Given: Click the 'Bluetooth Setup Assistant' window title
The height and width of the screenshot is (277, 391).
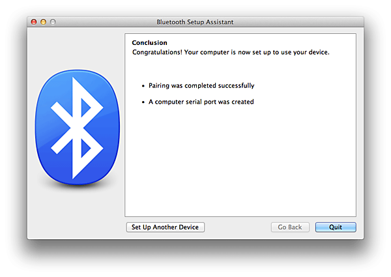Looking at the screenshot, I should (x=195, y=22).
